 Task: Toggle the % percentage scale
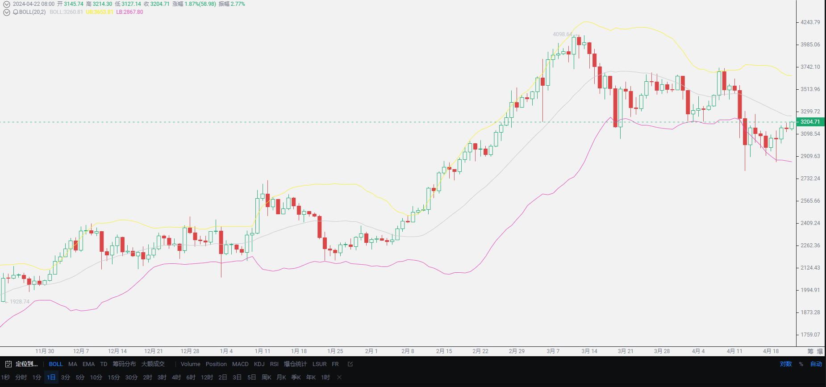801,364
